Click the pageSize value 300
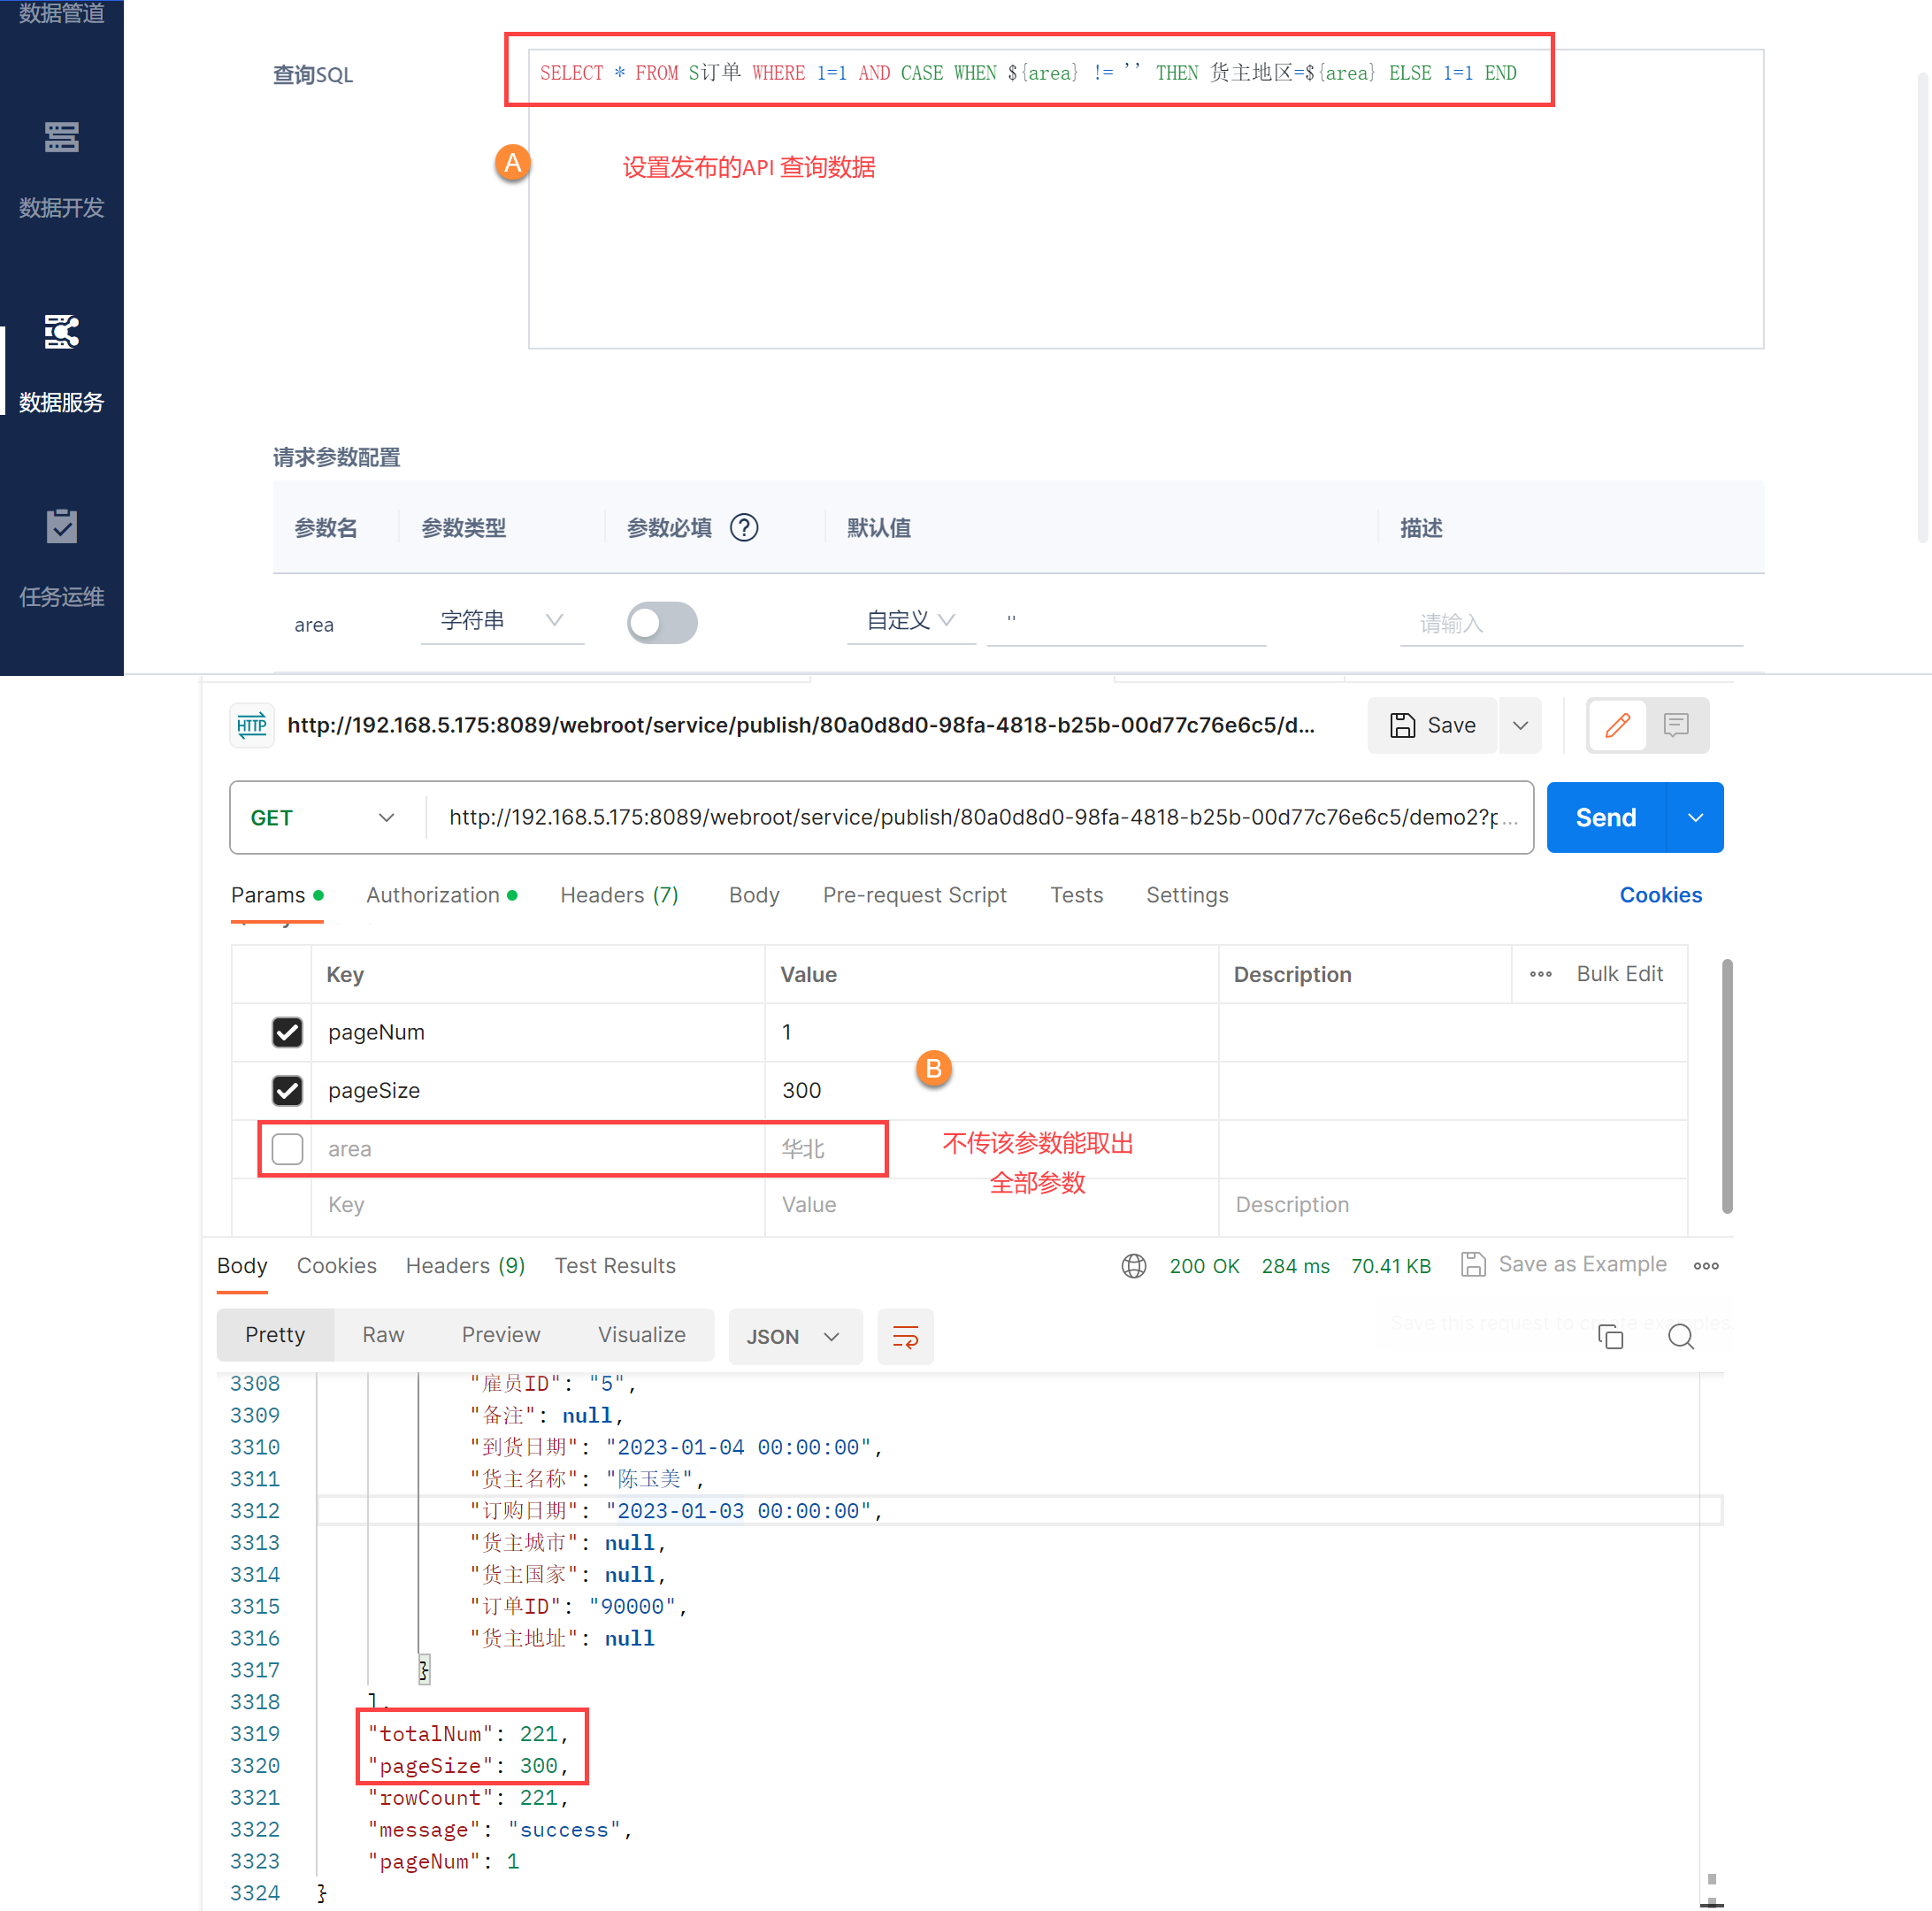Viewport: 1932px width, 1911px height. [801, 1090]
